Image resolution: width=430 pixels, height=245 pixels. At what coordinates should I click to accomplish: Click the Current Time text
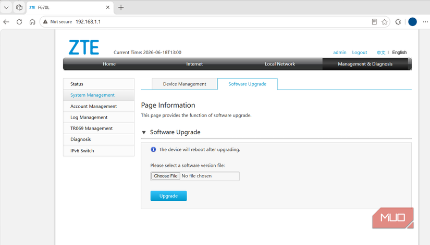click(148, 53)
